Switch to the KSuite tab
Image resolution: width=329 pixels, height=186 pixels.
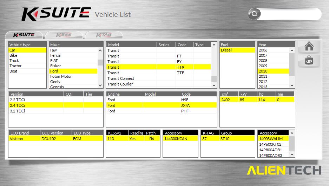tap(24, 35)
